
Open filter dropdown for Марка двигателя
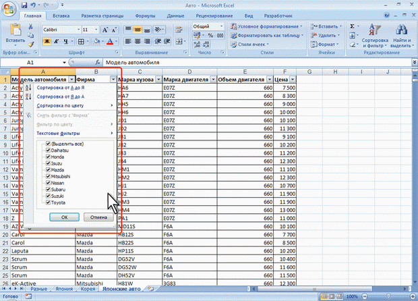pos(213,80)
